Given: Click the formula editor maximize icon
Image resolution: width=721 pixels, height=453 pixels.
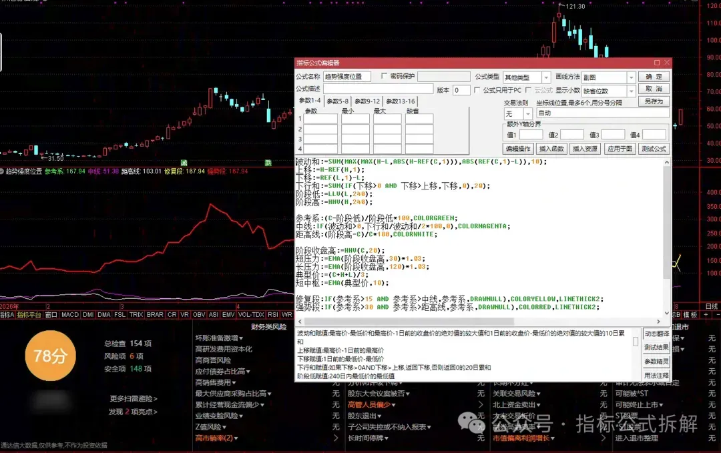Looking at the screenshot, I should point(657,63).
